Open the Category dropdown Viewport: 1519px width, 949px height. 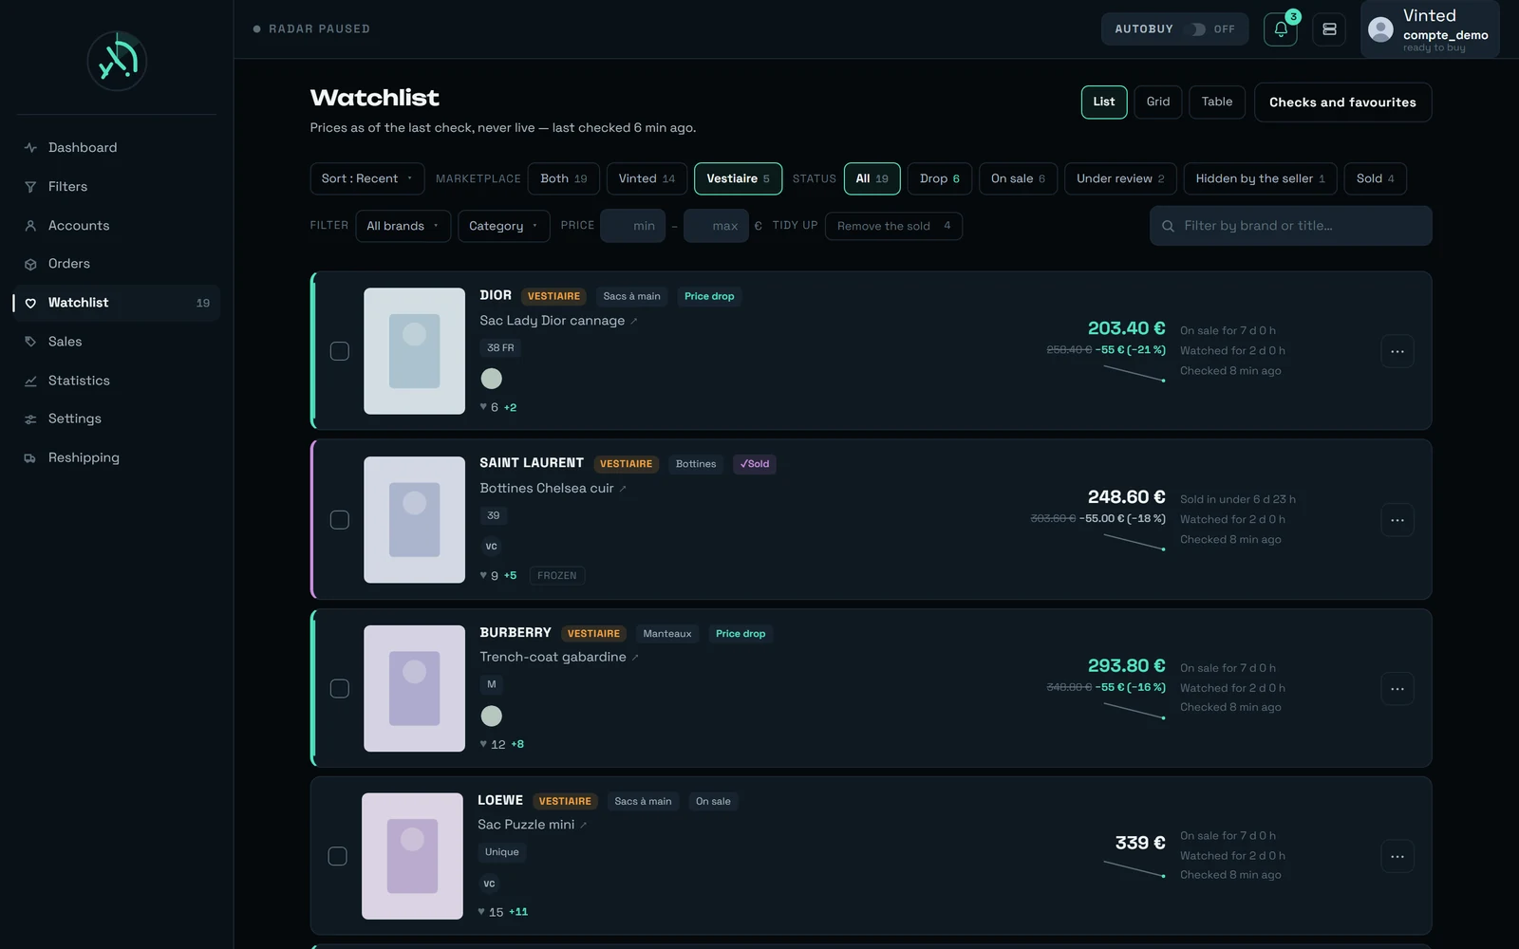[x=503, y=226]
